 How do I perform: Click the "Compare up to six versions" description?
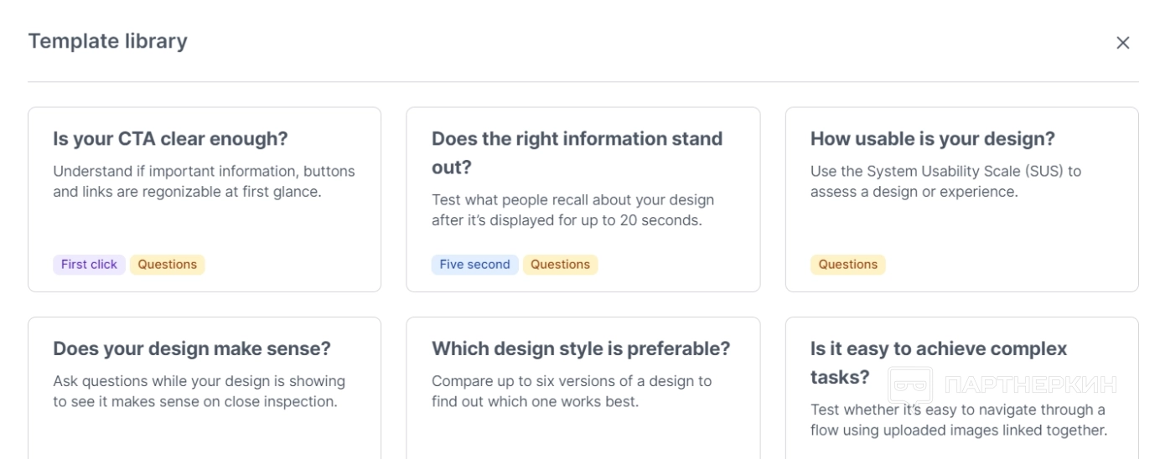[x=571, y=391]
